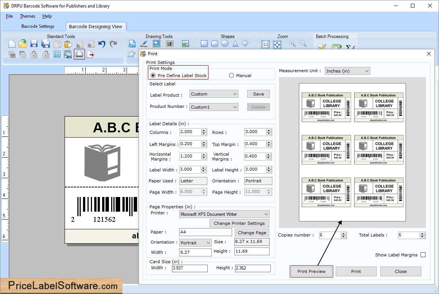Select the Pre Define Label Stock option
Viewport: 439px width, 294px height.
coord(153,75)
